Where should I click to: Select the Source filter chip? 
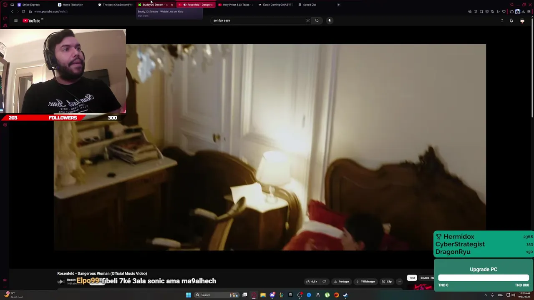[426, 278]
